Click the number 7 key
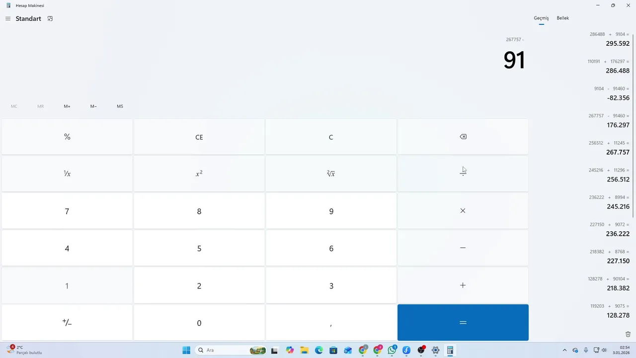This screenshot has width=636, height=358. pyautogui.click(x=67, y=211)
